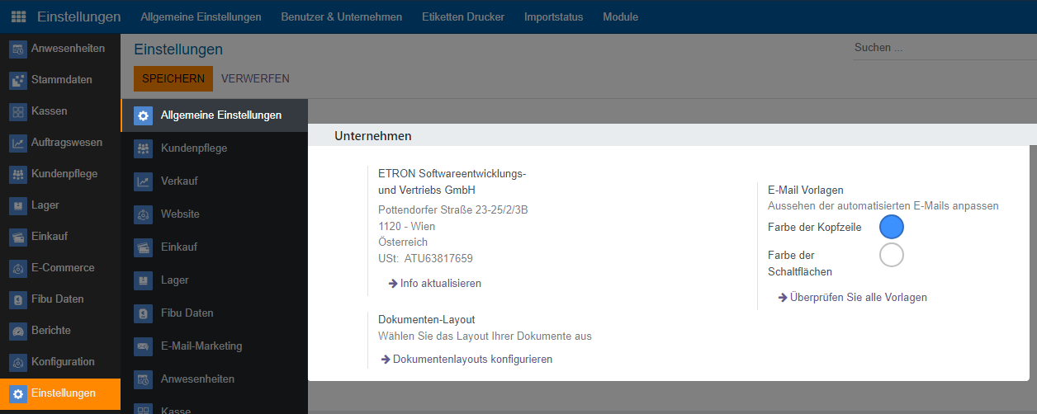Select the Module menu item

620,16
